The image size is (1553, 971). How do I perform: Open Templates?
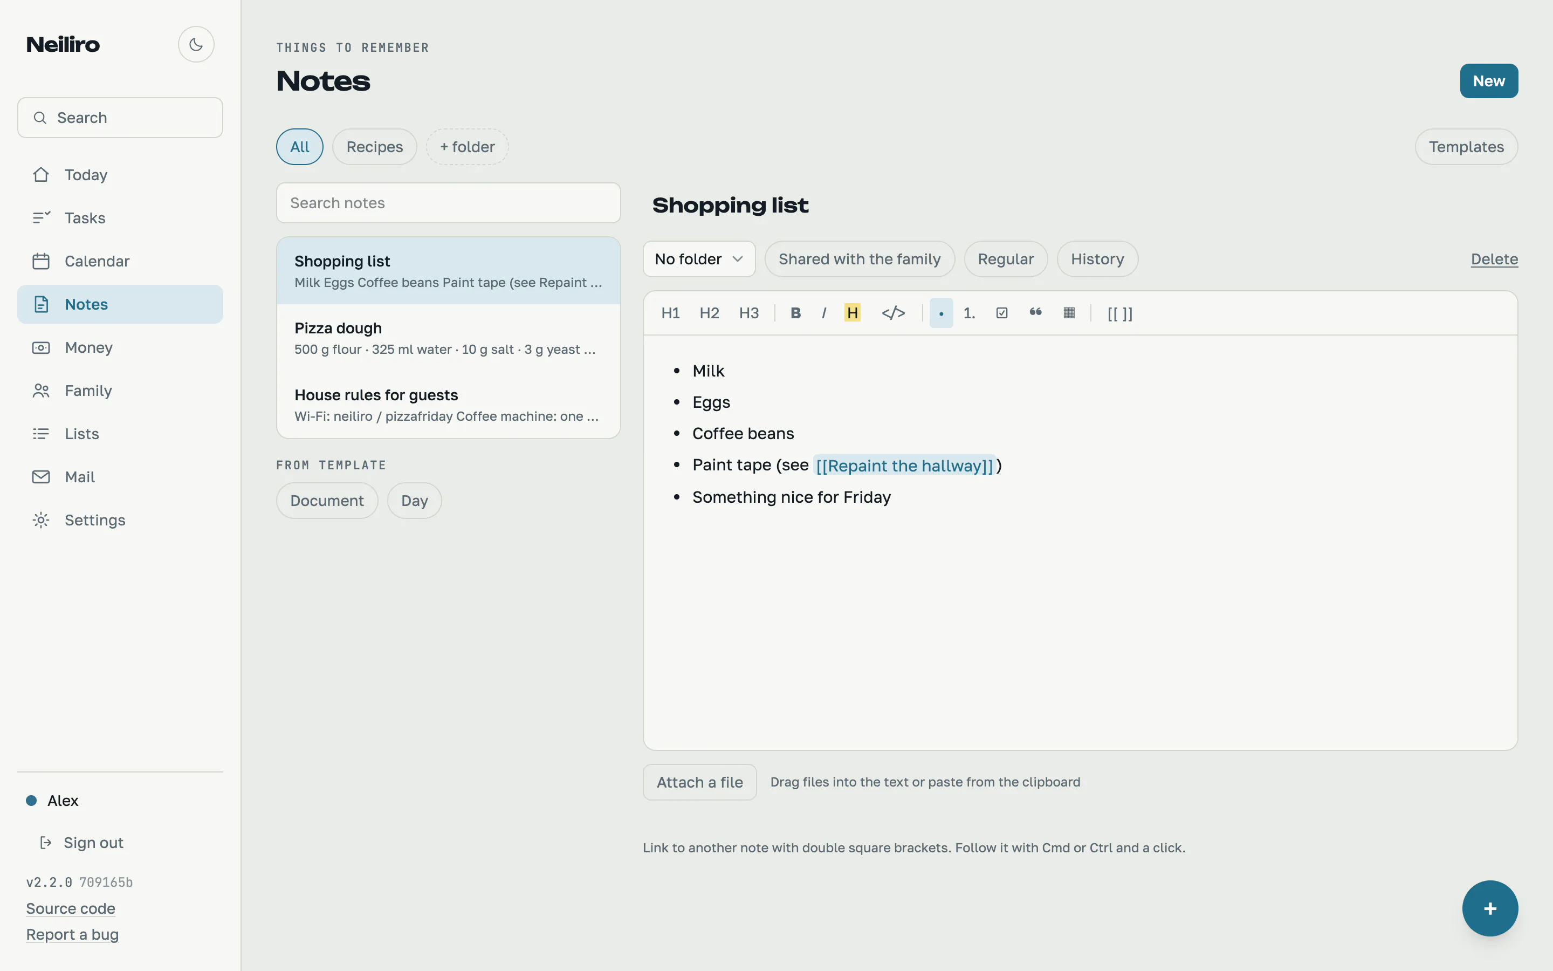coord(1466,146)
